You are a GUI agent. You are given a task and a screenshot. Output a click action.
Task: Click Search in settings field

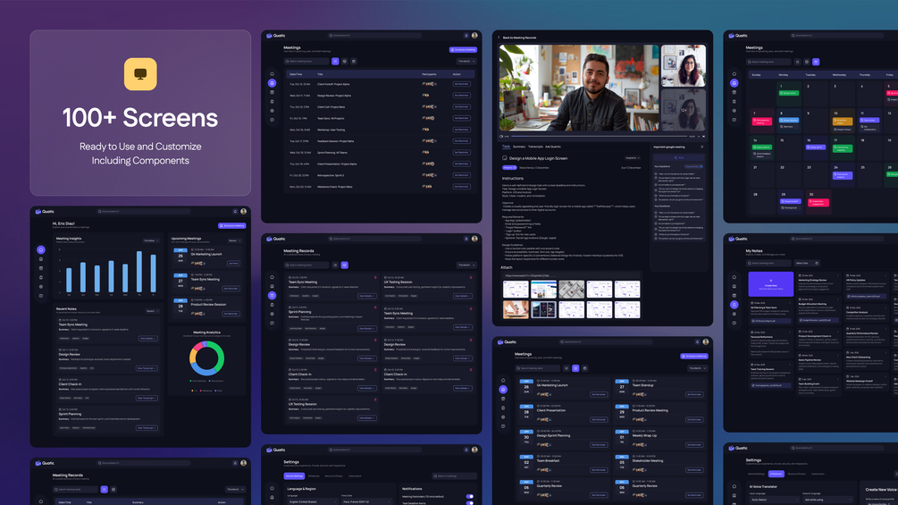[455, 476]
